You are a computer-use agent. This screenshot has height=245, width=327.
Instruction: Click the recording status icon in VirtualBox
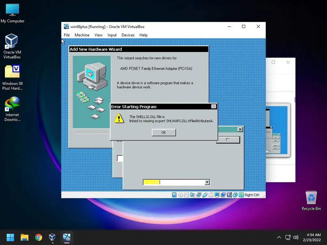(x=223, y=195)
